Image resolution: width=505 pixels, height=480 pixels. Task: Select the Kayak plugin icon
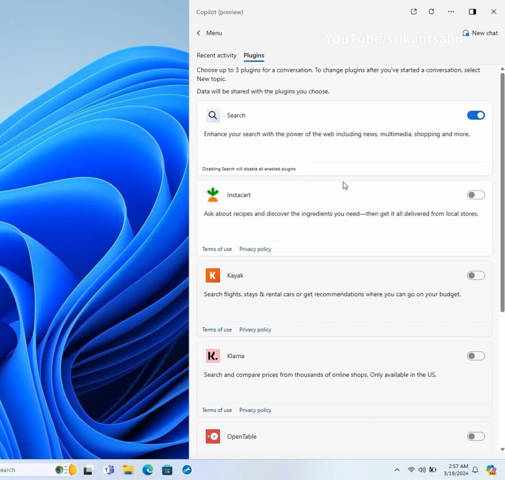pos(212,275)
